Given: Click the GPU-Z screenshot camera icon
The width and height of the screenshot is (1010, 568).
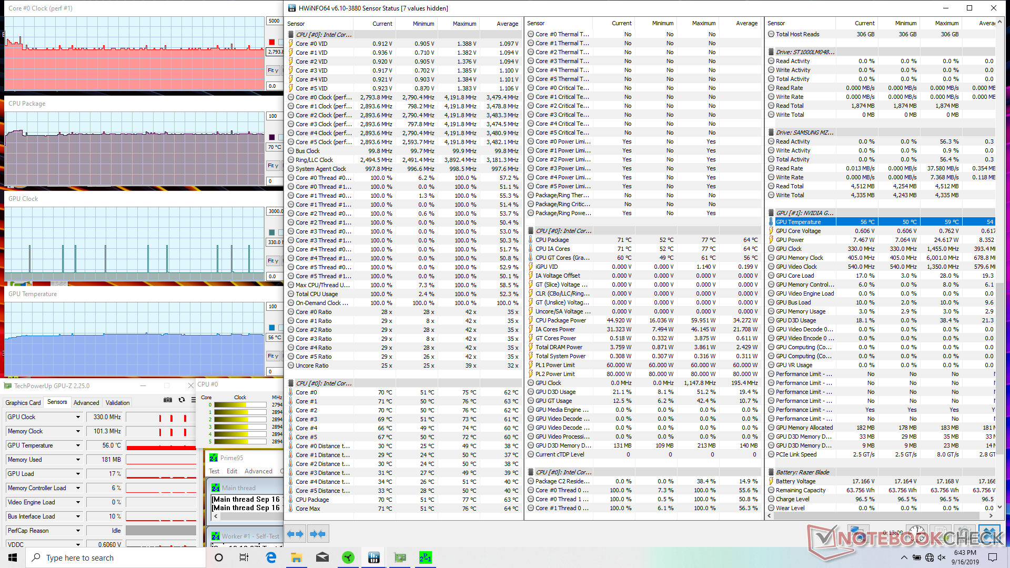Looking at the screenshot, I should coord(167,400).
